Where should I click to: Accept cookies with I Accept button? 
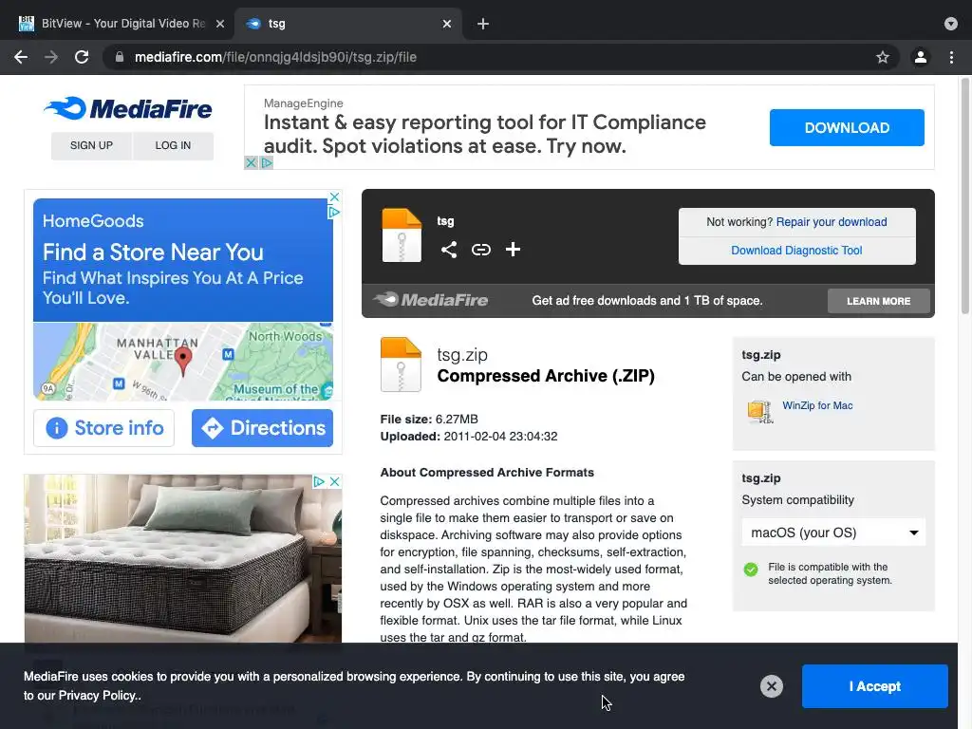tap(874, 686)
